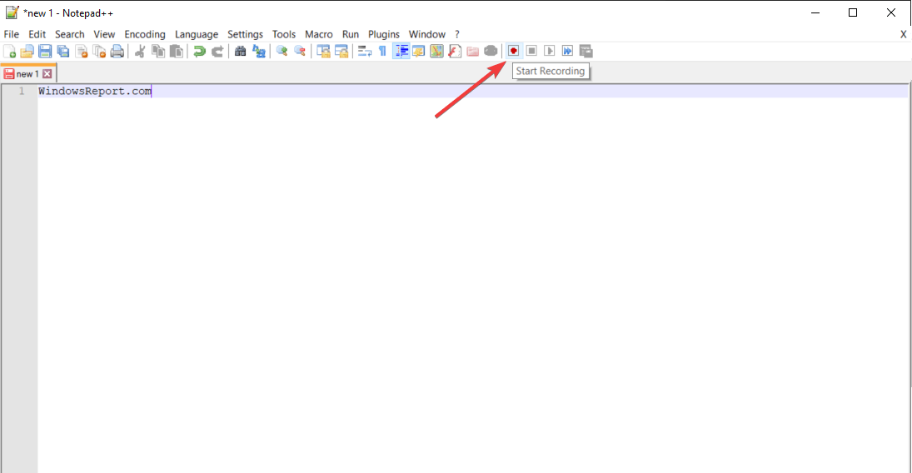
Task: Click the Save All icon
Action: pos(62,51)
